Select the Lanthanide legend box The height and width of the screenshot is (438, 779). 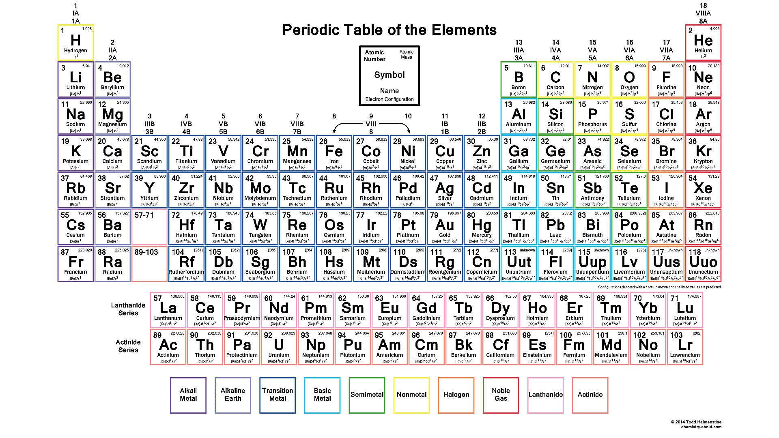[x=545, y=395]
